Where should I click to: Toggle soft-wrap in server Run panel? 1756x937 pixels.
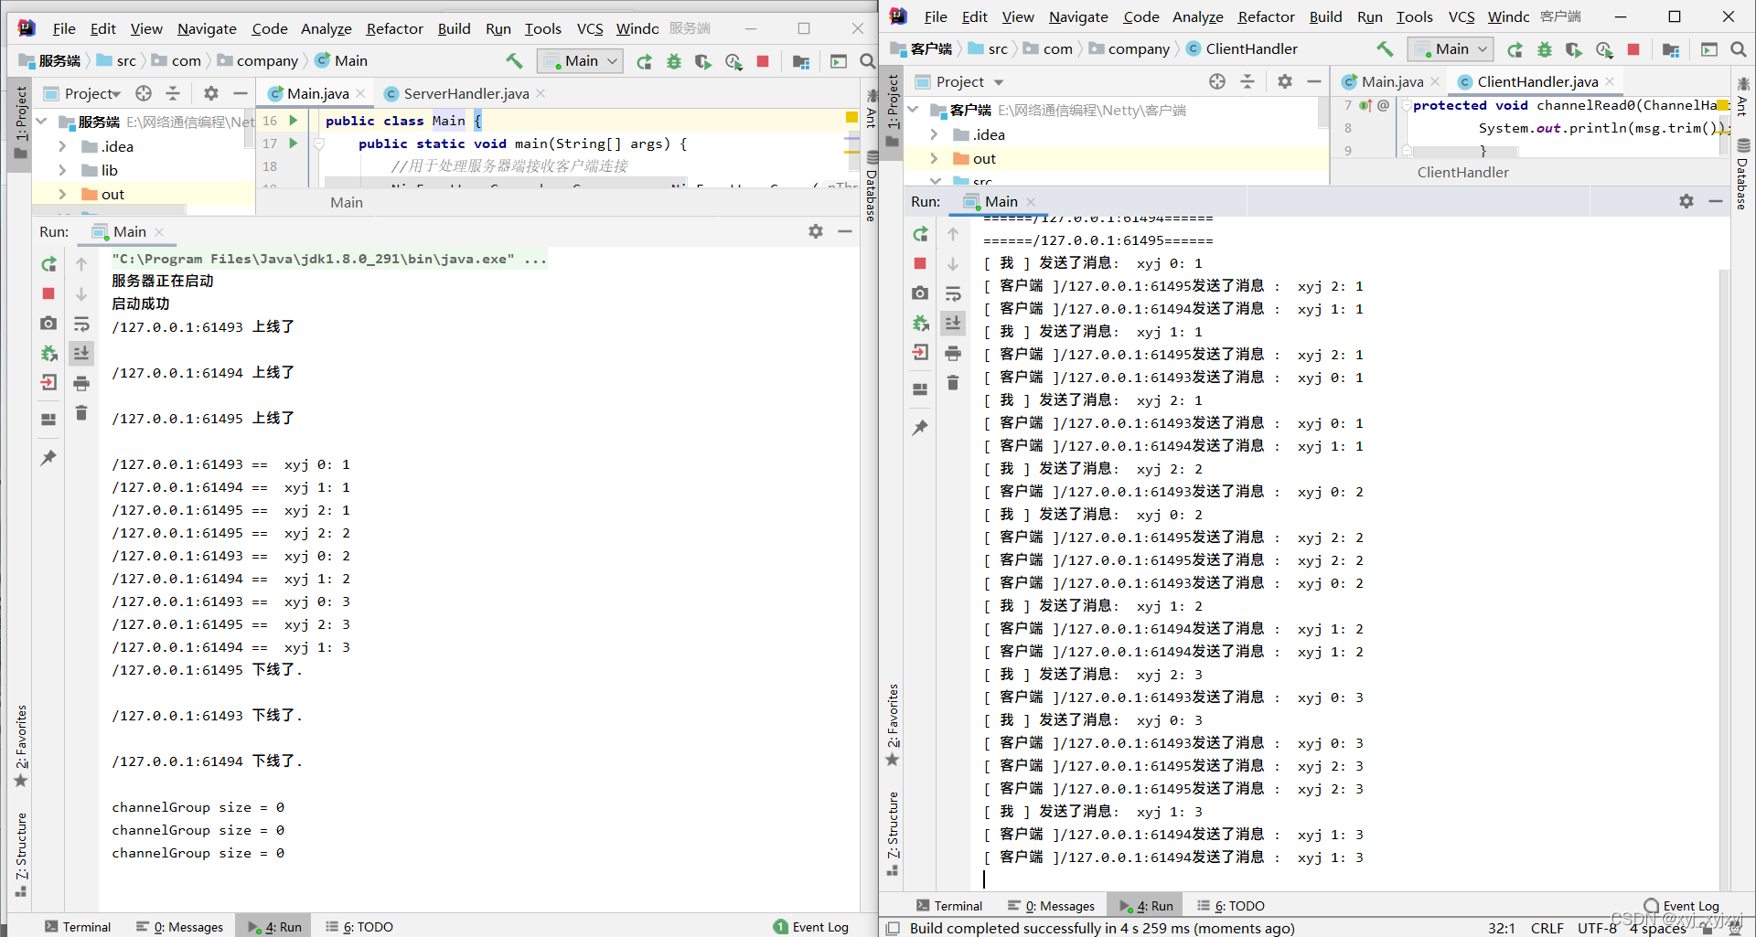pyautogui.click(x=81, y=324)
